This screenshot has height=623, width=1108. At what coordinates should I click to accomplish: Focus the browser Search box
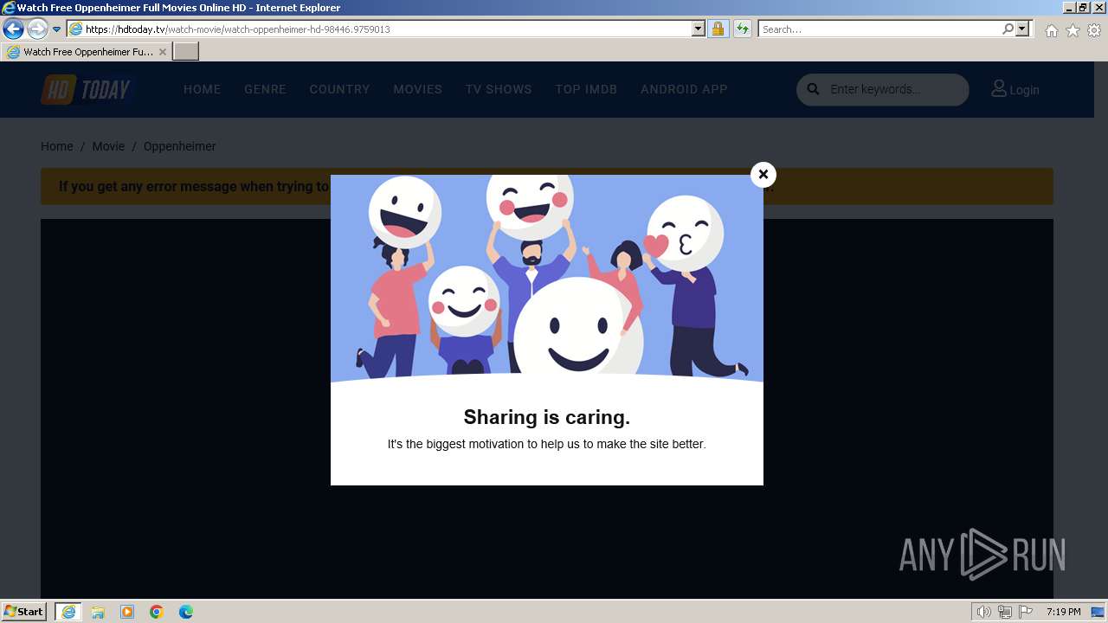tap(879, 29)
